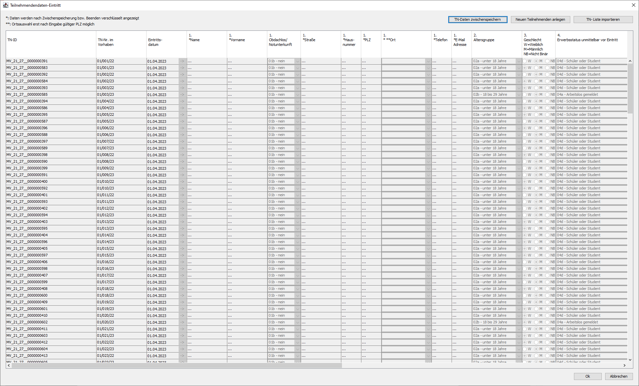Open Obdachlos dropdown in row MV_21_27__0000000391
Screen dimensions: 639x386
coord(297,61)
